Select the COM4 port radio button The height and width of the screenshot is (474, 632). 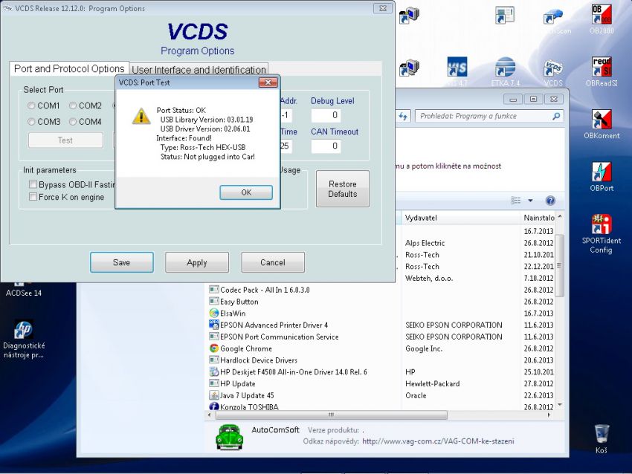click(x=74, y=122)
